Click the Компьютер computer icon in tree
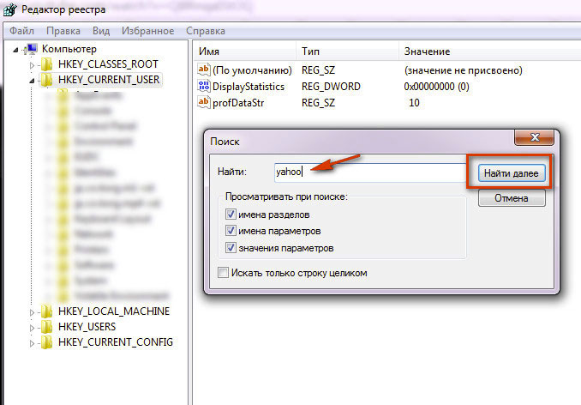 point(32,49)
